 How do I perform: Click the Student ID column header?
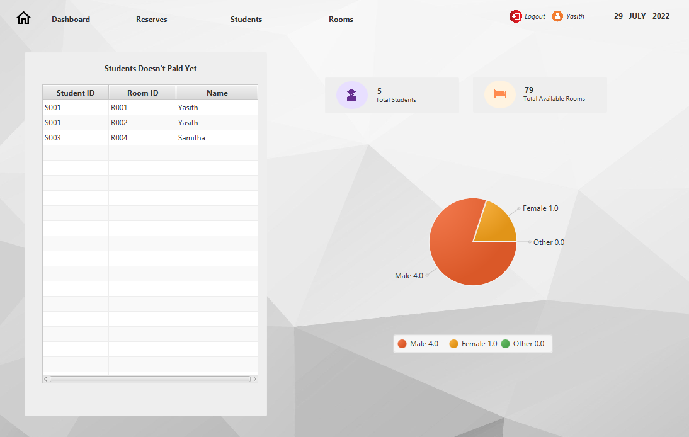[75, 93]
